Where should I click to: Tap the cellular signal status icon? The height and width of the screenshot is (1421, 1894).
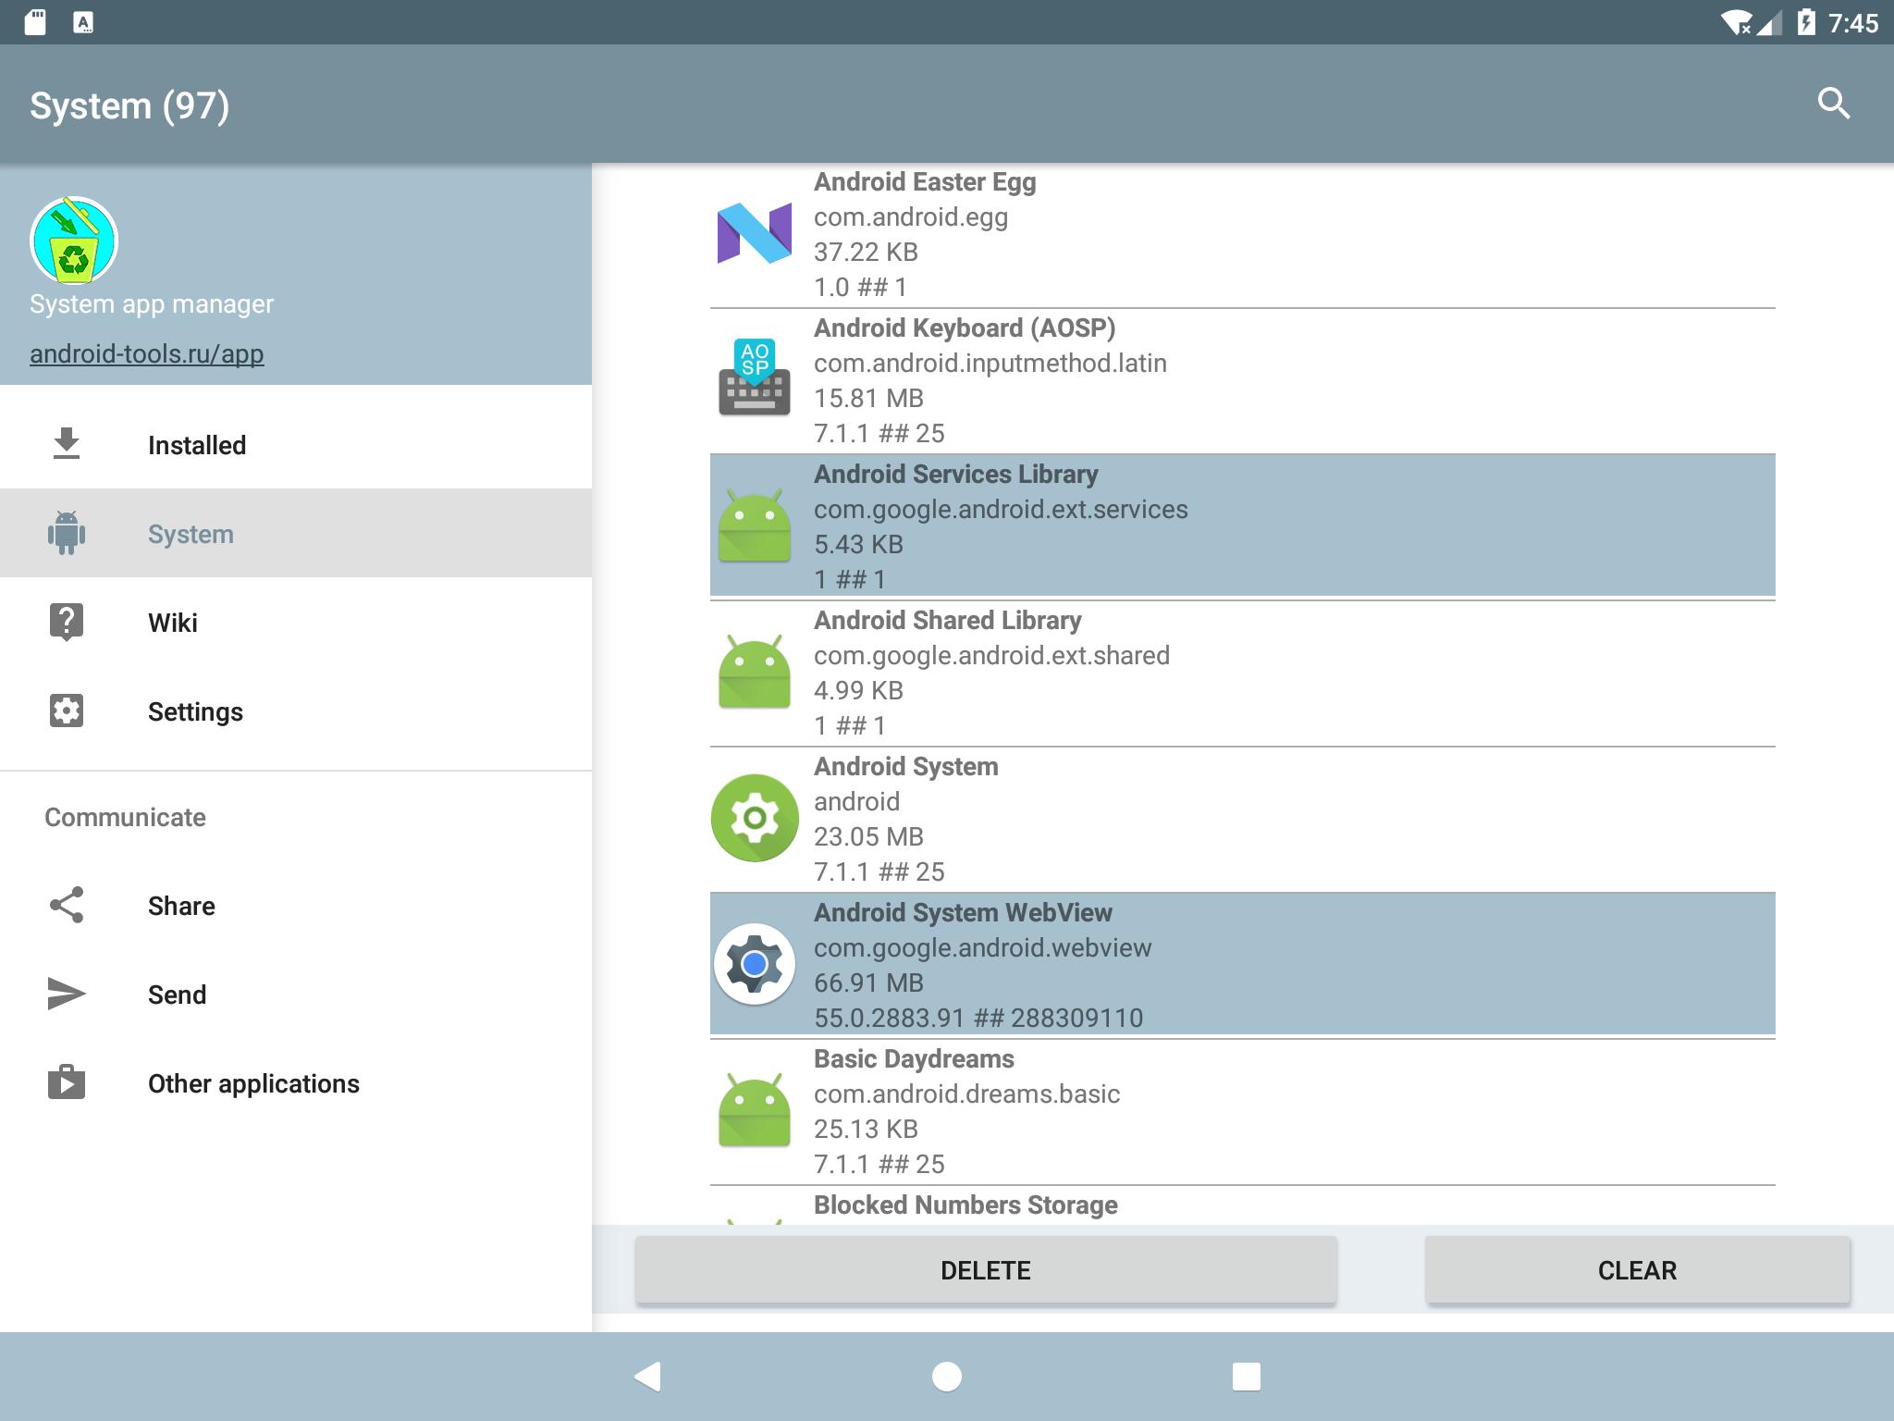pyautogui.click(x=1770, y=23)
